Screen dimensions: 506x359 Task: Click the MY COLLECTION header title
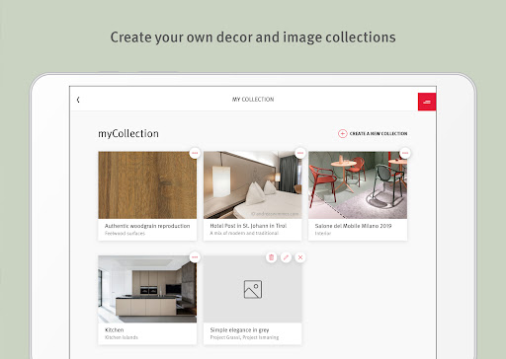253,100
